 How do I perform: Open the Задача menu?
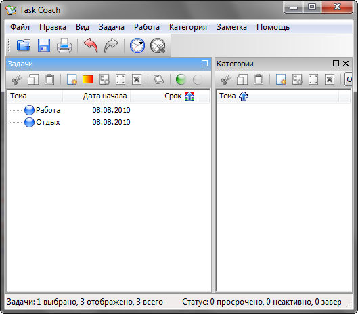[x=112, y=27]
